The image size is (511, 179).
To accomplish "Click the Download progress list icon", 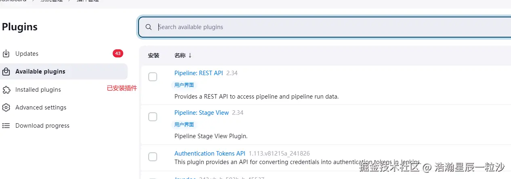I will pos(6,126).
